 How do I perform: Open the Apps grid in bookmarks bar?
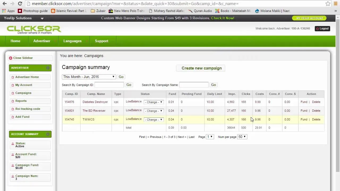[8, 11]
